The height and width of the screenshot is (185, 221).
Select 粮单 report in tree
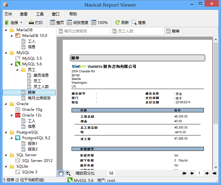point(29,92)
